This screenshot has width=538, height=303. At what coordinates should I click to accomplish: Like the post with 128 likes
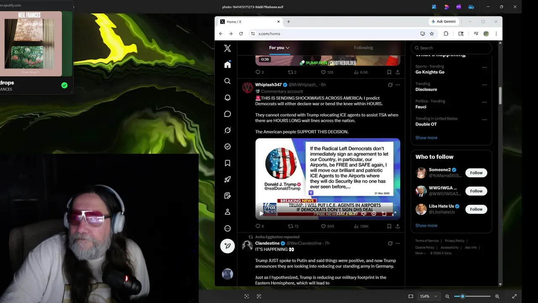(x=327, y=72)
